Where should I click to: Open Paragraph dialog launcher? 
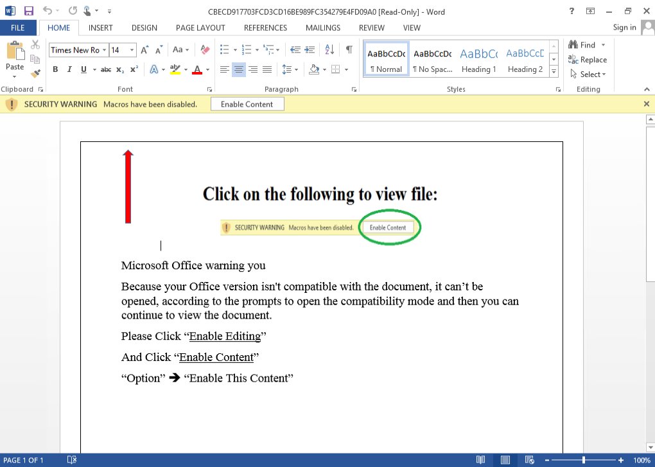[354, 89]
